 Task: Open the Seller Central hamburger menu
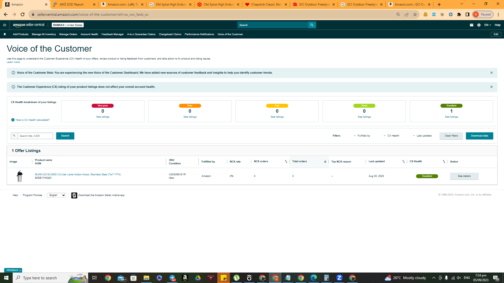(x=4, y=25)
